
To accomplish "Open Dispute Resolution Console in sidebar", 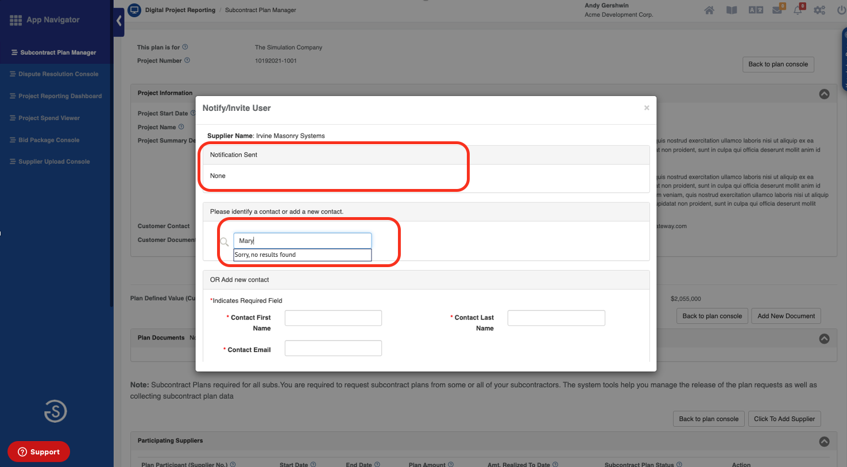I will pyautogui.click(x=58, y=74).
